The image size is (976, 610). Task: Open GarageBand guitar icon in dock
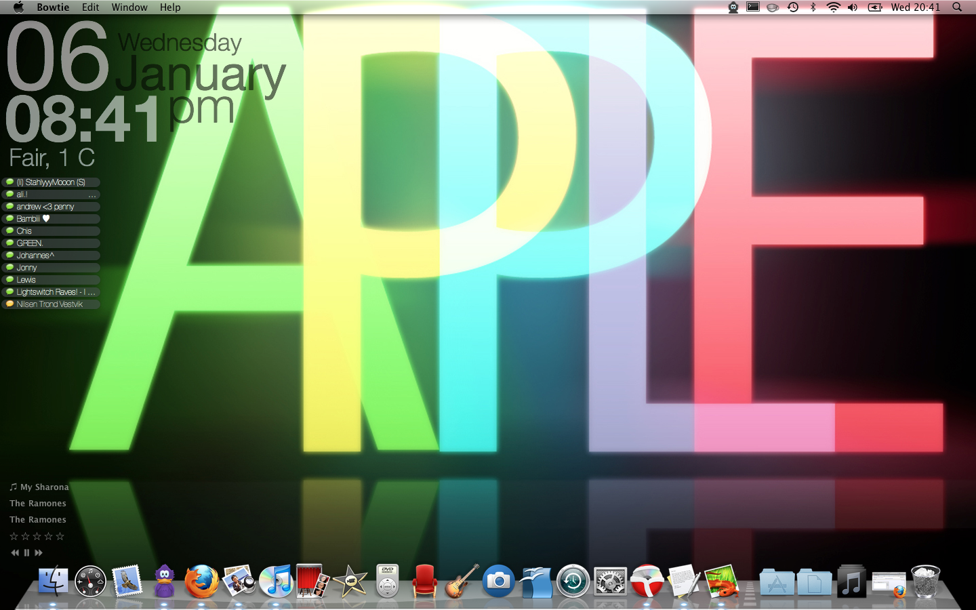click(462, 581)
